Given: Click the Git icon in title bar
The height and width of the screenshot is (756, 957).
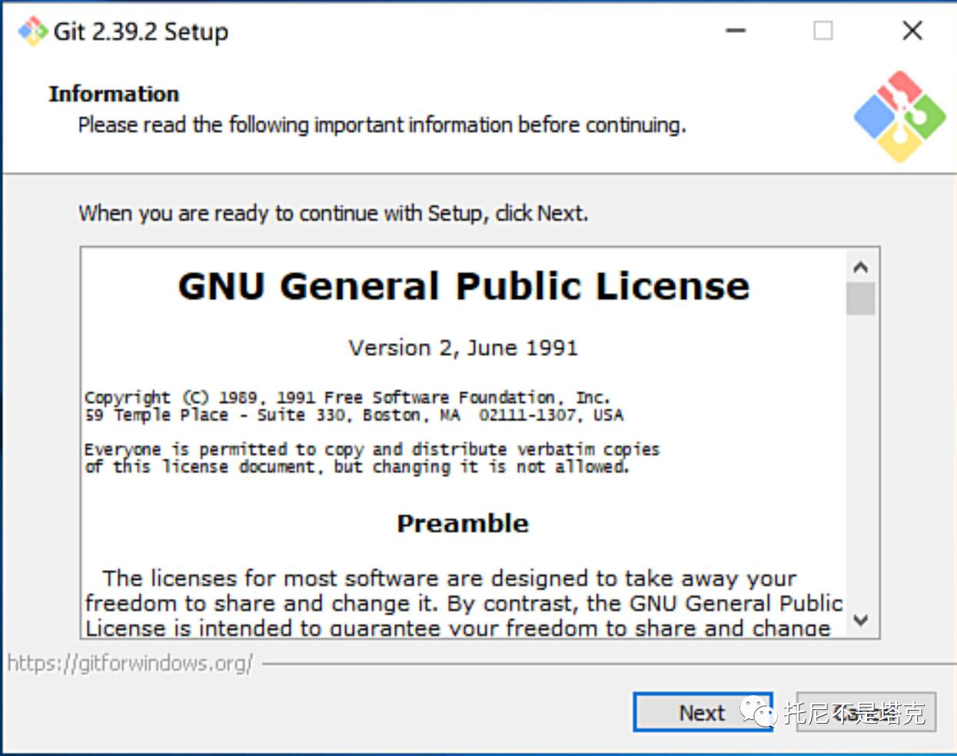Looking at the screenshot, I should (x=33, y=32).
